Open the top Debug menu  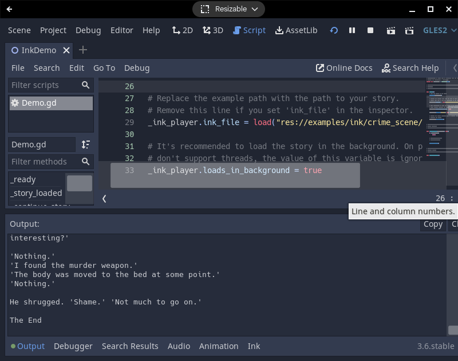[x=88, y=30]
